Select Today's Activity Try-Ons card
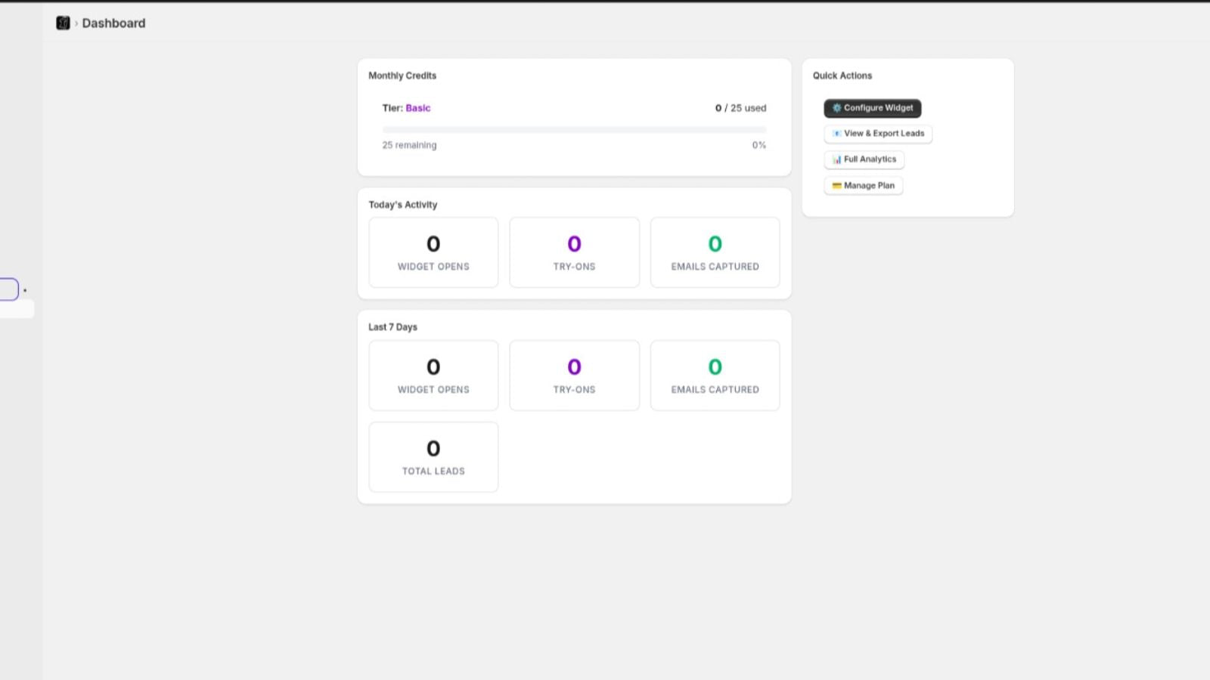Viewport: 1210px width, 680px height. [x=574, y=252]
